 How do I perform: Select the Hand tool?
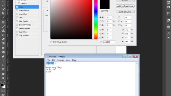coord(3,74)
